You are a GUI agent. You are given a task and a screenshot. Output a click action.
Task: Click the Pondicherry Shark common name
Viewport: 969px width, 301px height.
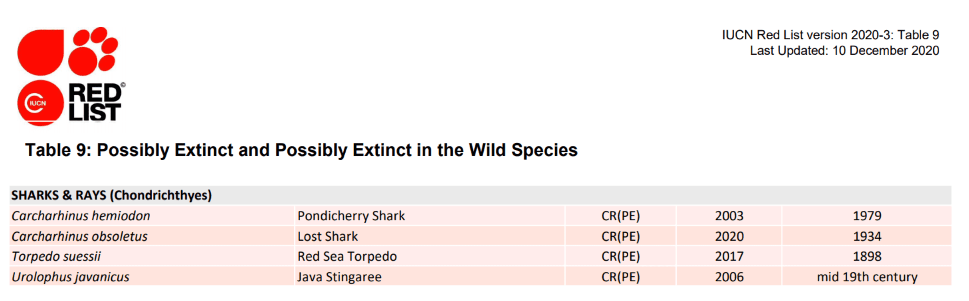(x=351, y=216)
